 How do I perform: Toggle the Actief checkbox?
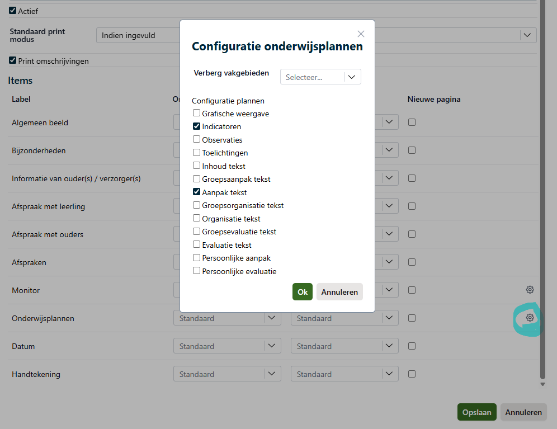[x=13, y=11]
